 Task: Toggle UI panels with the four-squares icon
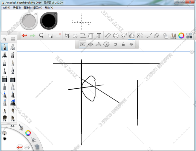[x=189, y=36]
